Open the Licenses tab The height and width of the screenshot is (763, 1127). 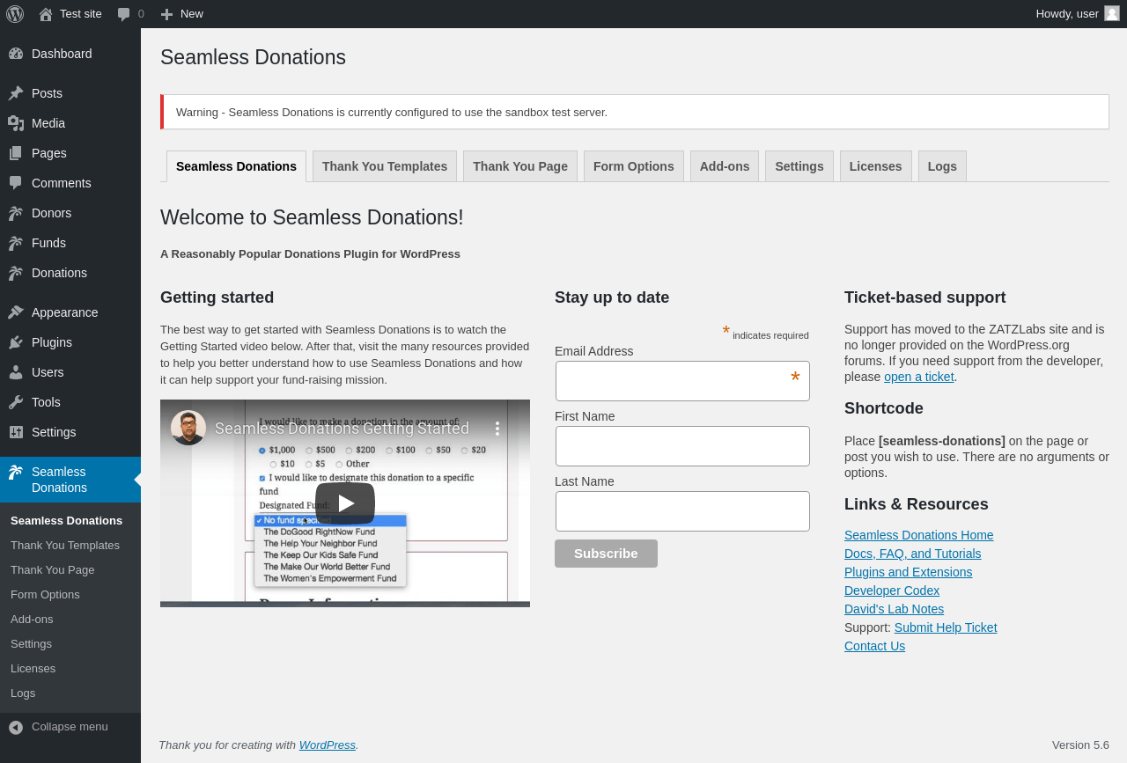pos(876,166)
